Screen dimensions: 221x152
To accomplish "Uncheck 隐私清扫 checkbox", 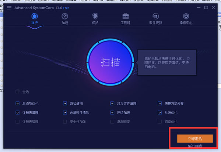I will click(x=65, y=104).
